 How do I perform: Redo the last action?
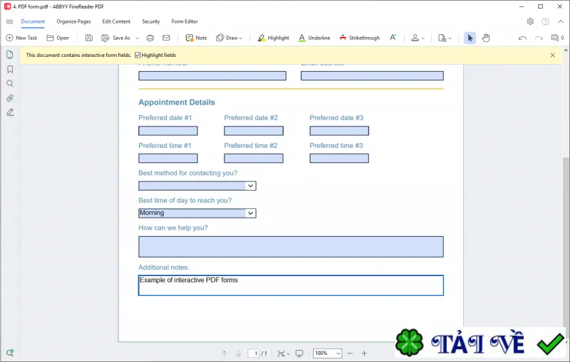pos(539,38)
